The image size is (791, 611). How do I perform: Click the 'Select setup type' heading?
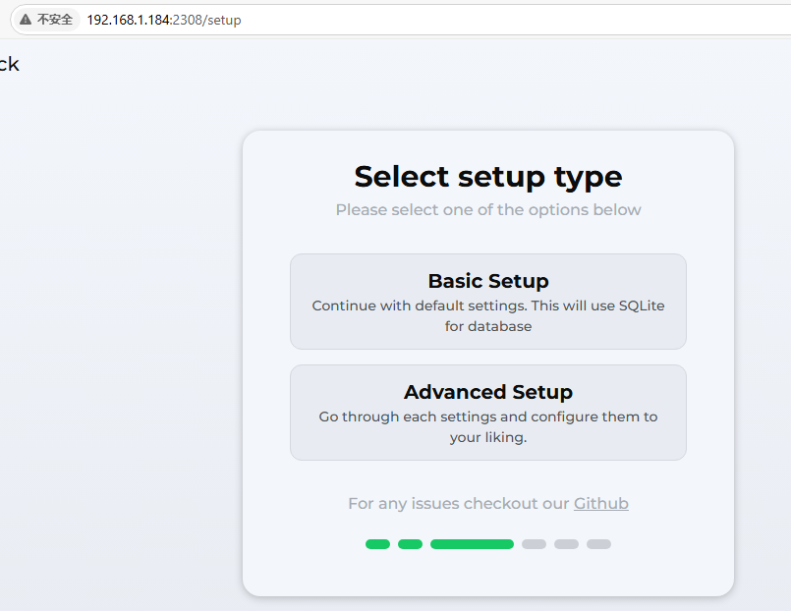(x=487, y=177)
